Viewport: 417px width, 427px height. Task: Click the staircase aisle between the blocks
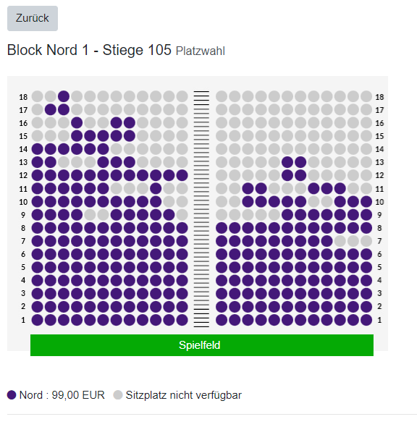[201, 209]
